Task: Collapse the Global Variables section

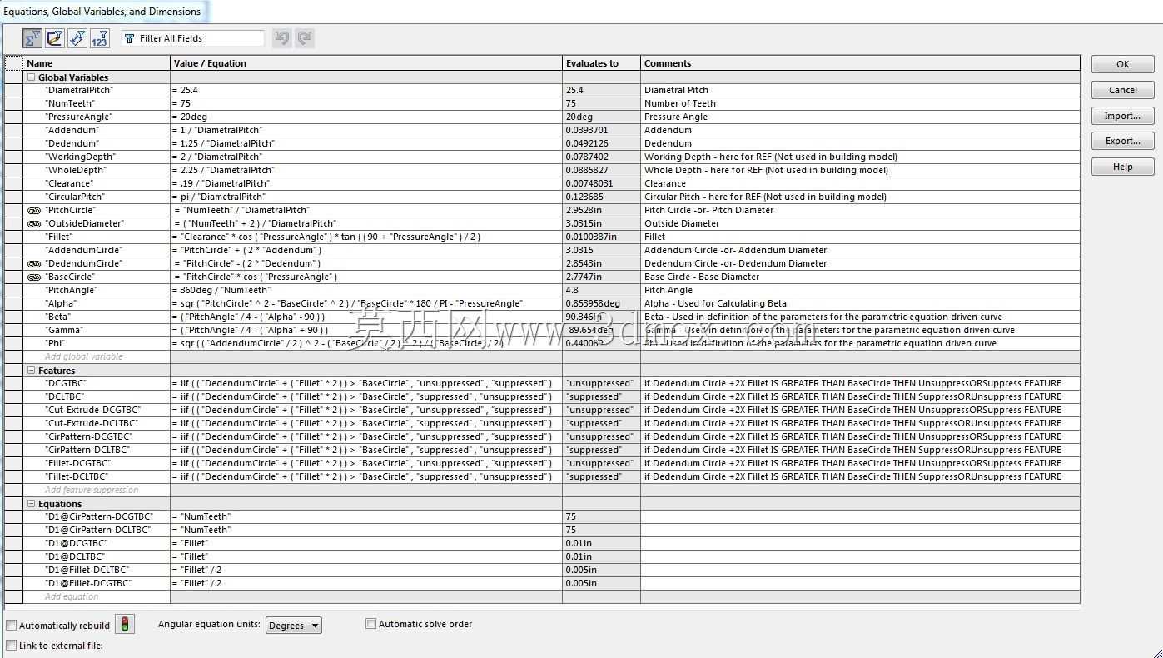Action: (x=32, y=77)
